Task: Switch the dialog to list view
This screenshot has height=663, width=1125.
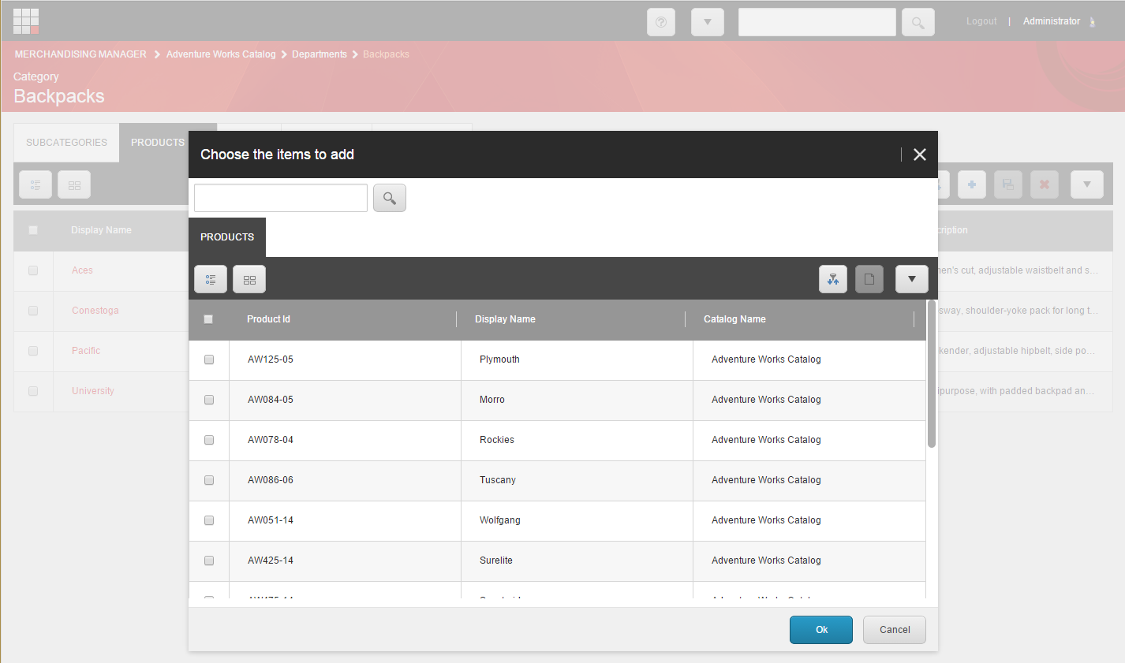Action: tap(211, 280)
